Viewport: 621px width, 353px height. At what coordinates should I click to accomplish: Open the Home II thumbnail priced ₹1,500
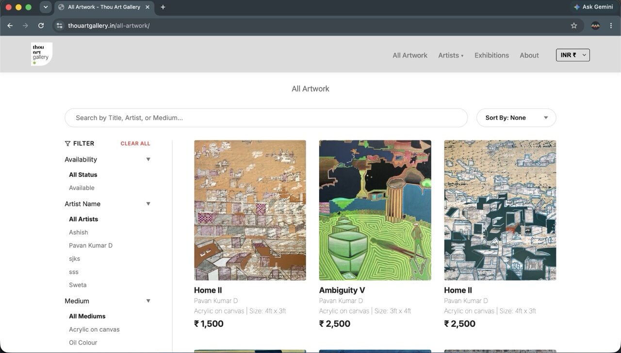[250, 210]
